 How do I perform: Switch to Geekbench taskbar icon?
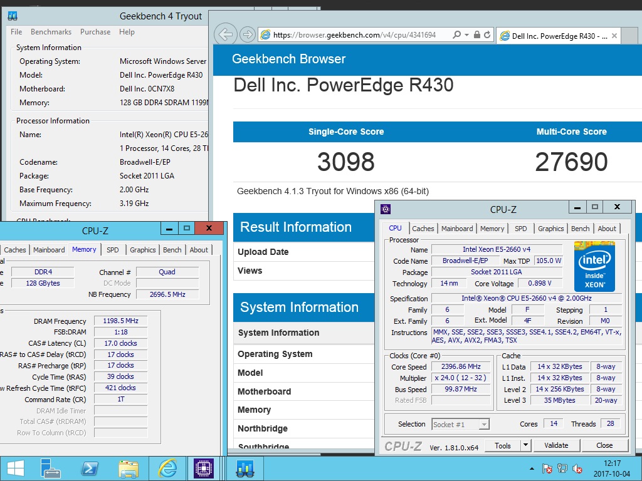click(245, 468)
